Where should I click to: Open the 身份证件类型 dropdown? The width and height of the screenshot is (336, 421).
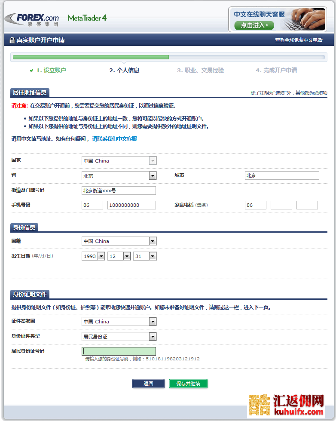(x=153, y=337)
